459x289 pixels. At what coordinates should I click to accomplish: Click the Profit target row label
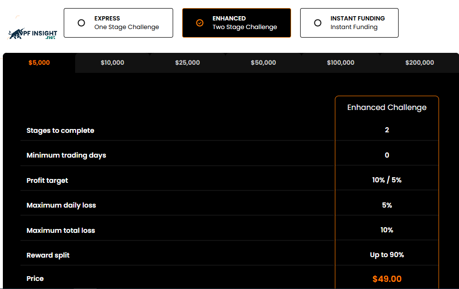pos(47,180)
